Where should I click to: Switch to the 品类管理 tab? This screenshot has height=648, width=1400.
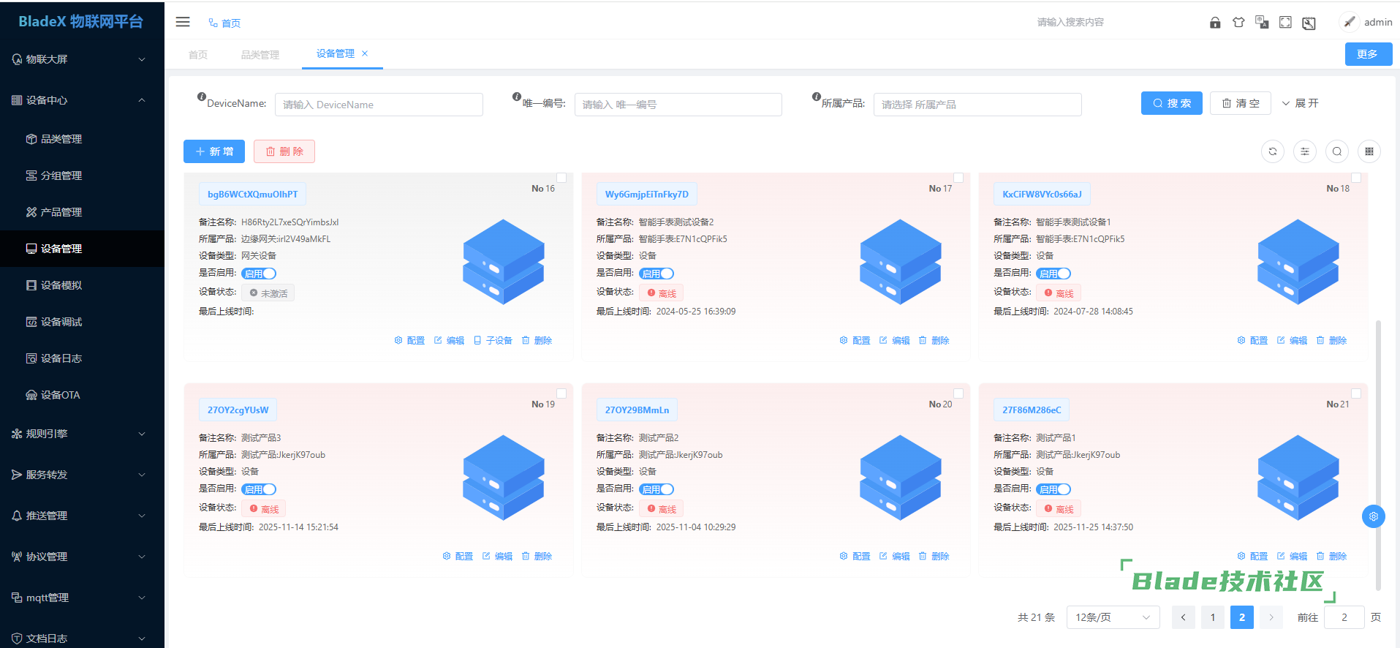click(260, 55)
